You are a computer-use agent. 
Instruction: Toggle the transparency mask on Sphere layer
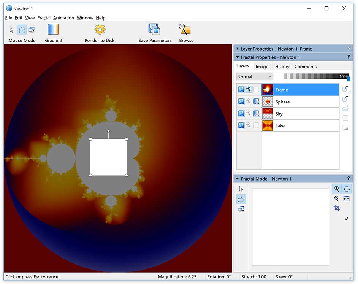pos(257,101)
